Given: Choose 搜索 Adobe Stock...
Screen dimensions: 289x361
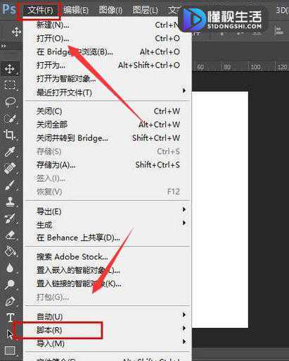Looking at the screenshot, I should pyautogui.click(x=108, y=257).
